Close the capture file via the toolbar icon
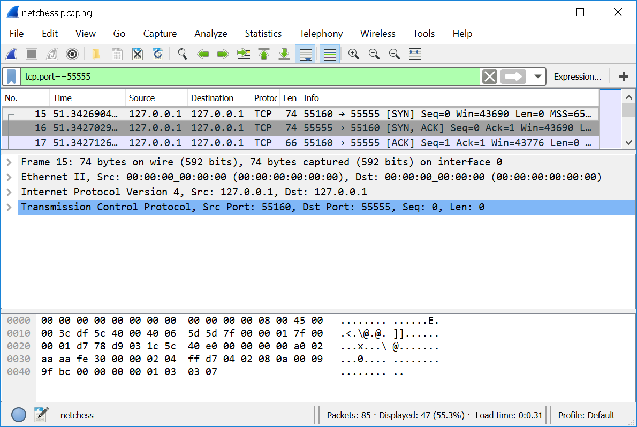The image size is (637, 427). (137, 54)
